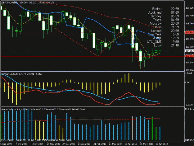Viewport: 194px width, 146px height.
Task: Click the Seattle time value 12:59
Action: coord(175,38)
